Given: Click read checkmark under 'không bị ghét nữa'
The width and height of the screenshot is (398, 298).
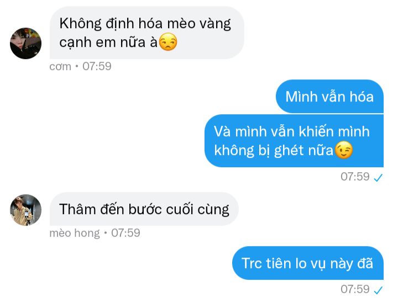Looking at the screenshot, I should [x=378, y=178].
